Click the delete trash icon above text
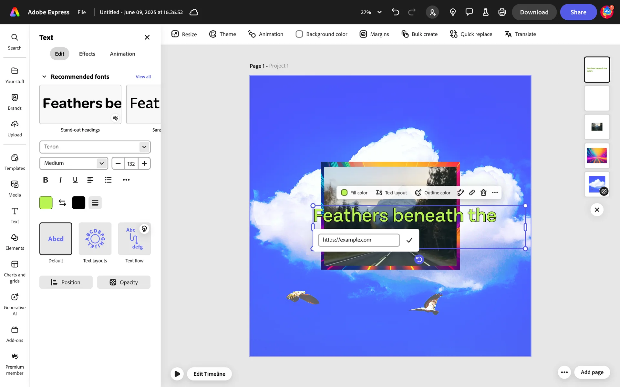Image resolution: width=620 pixels, height=387 pixels. pos(483,193)
